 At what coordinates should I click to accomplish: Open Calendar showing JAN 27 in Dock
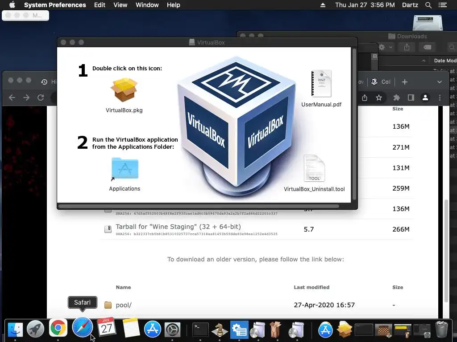(x=106, y=327)
